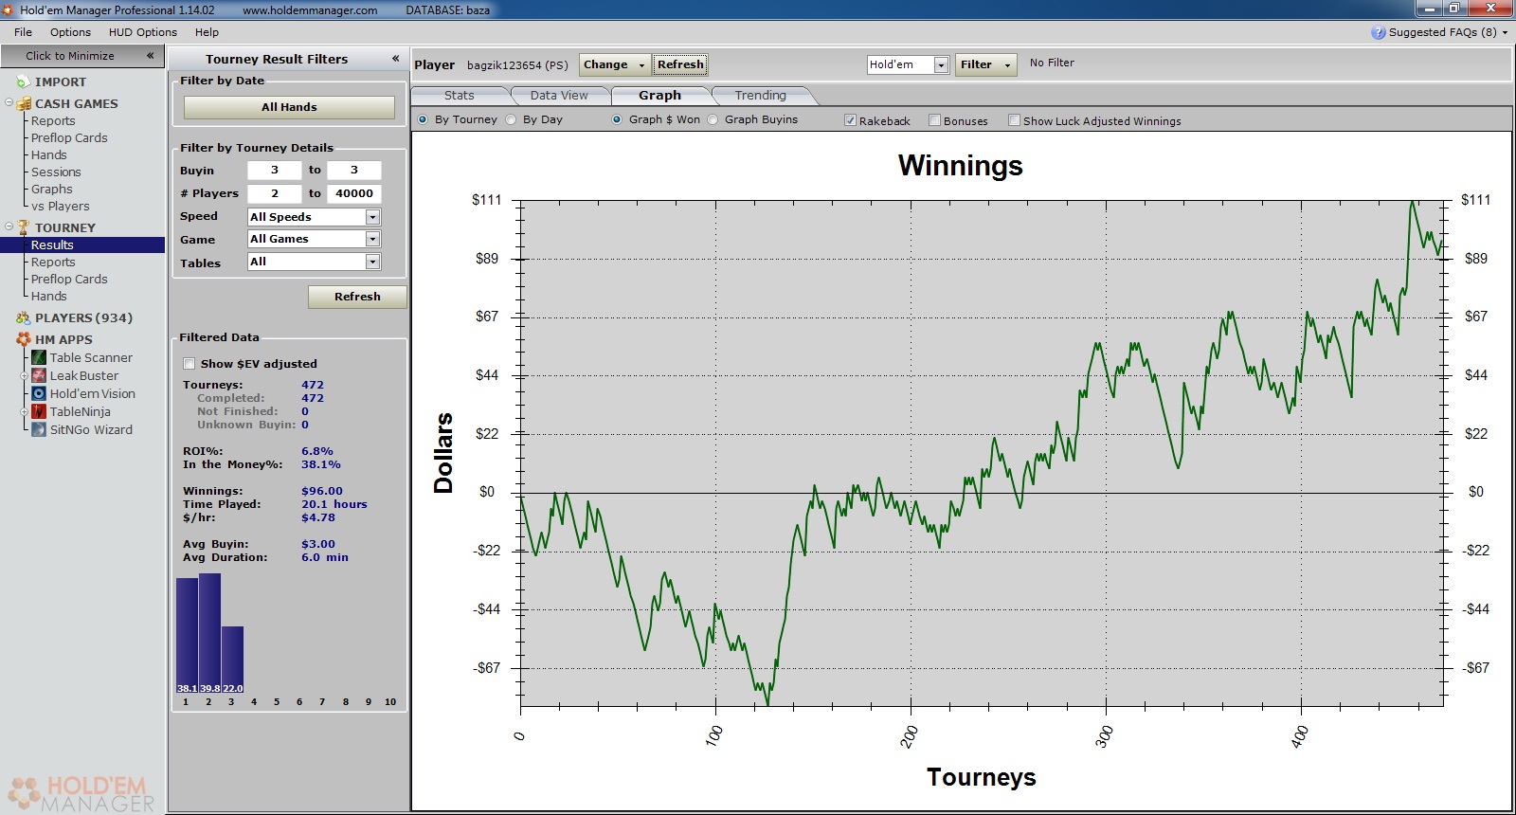The image size is (1516, 815).
Task: Collapse the Tourney Result Filters panel
Action: coord(395,59)
